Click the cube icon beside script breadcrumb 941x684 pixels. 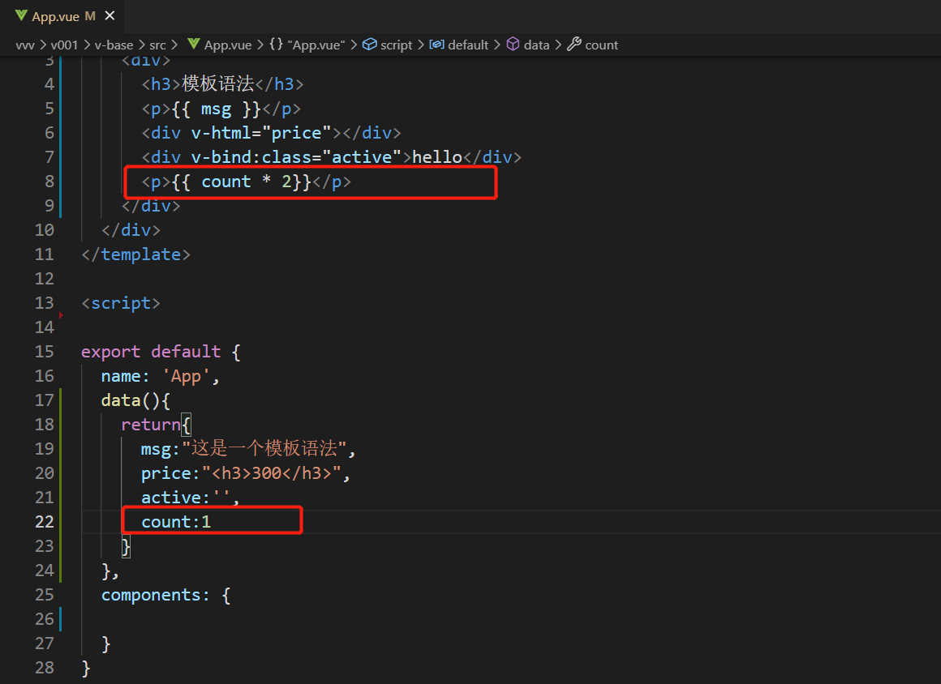(370, 45)
